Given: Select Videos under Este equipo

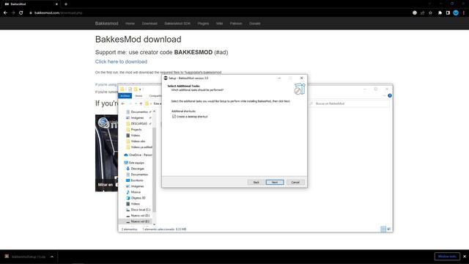Looking at the screenshot, I should click(135, 204).
